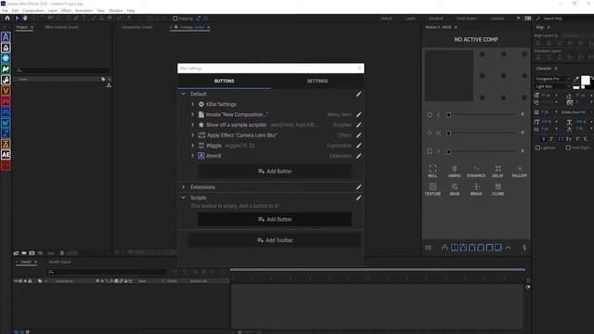The width and height of the screenshot is (594, 334).
Task: Click the Motion BREAK tool icon
Action: 476,189
